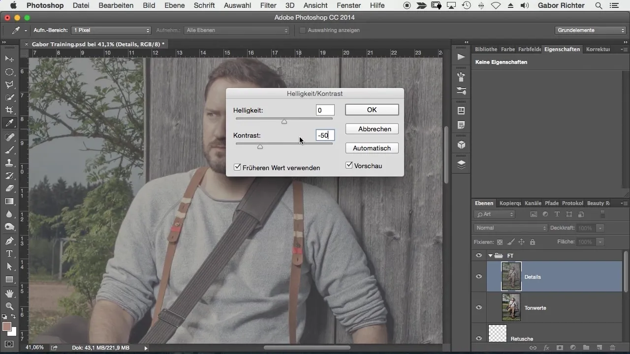630x354 pixels.
Task: Open the Deckkraft opacity dropdown arrow
Action: [x=599, y=228]
